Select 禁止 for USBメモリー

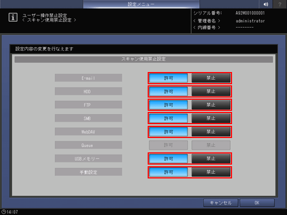click(211, 158)
